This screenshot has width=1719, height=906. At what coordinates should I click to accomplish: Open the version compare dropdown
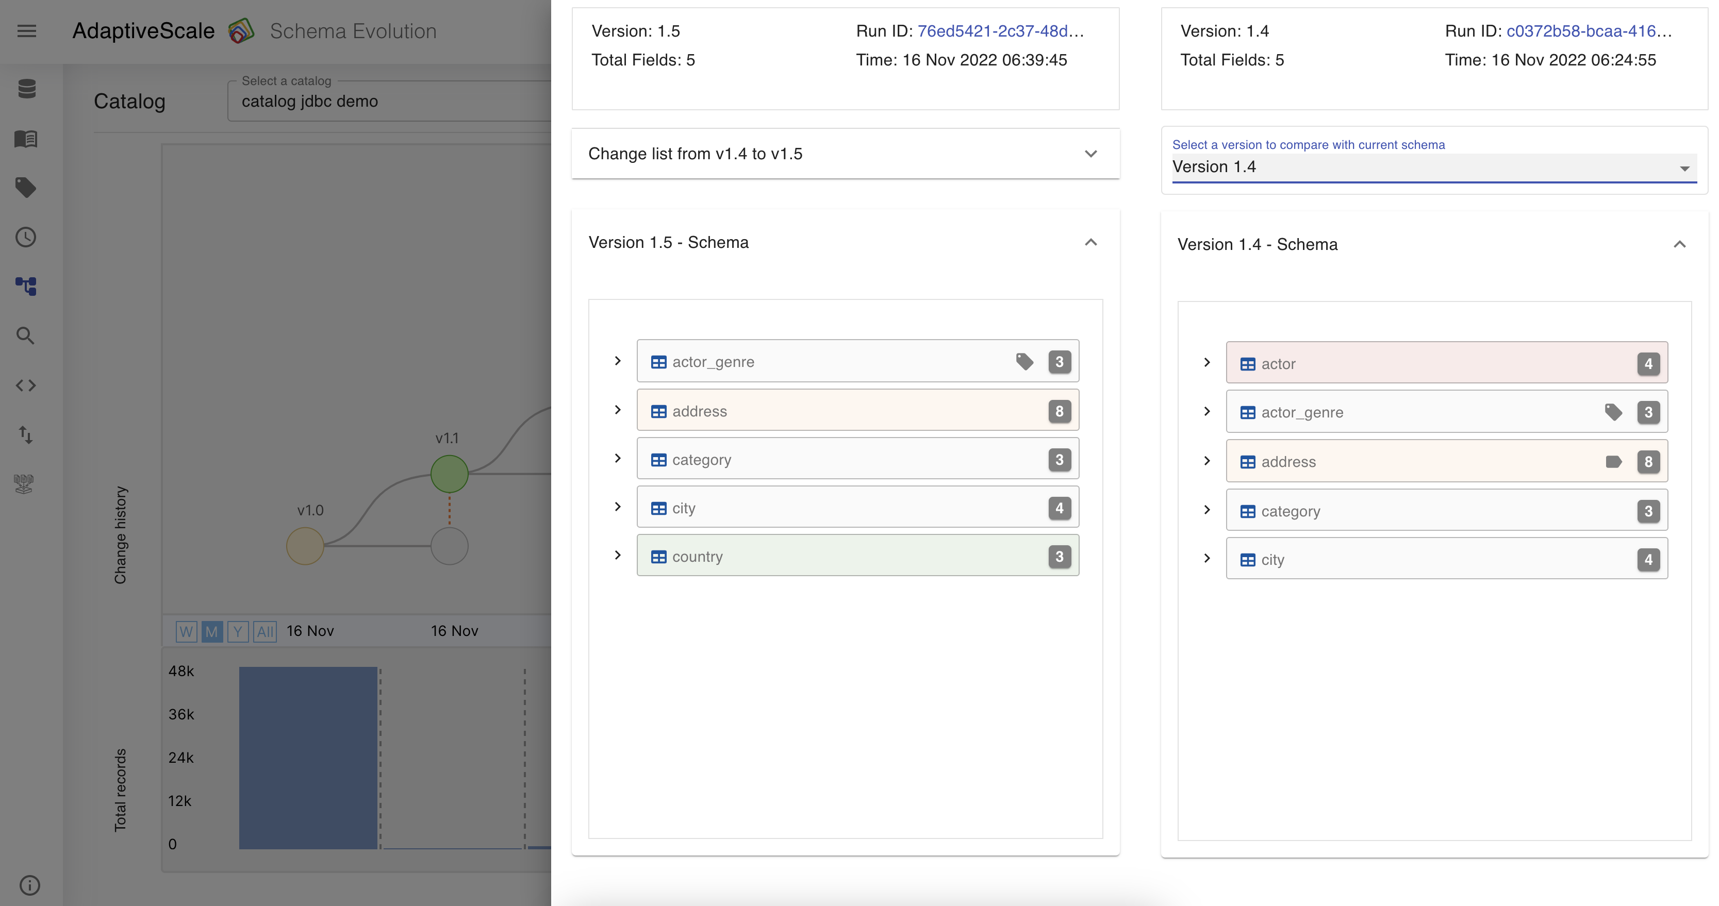click(1434, 167)
